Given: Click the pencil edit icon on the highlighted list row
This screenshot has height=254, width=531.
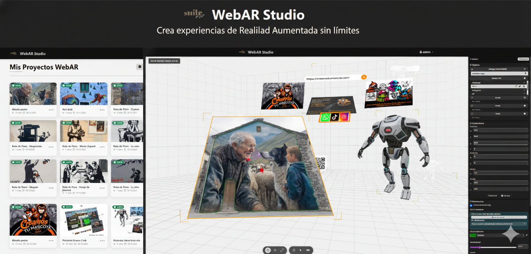Looking at the screenshot, I should pyautogui.click(x=520, y=86).
